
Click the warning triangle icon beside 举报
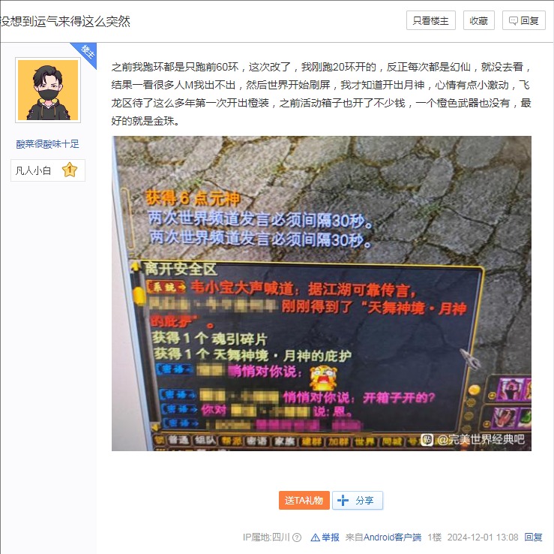click(x=315, y=537)
